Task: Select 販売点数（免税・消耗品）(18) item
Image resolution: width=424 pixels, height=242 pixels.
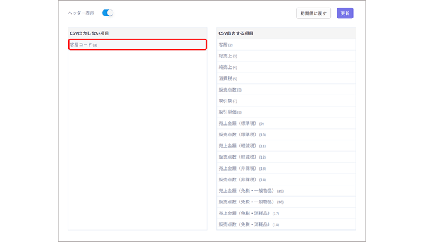Action: (x=286, y=224)
